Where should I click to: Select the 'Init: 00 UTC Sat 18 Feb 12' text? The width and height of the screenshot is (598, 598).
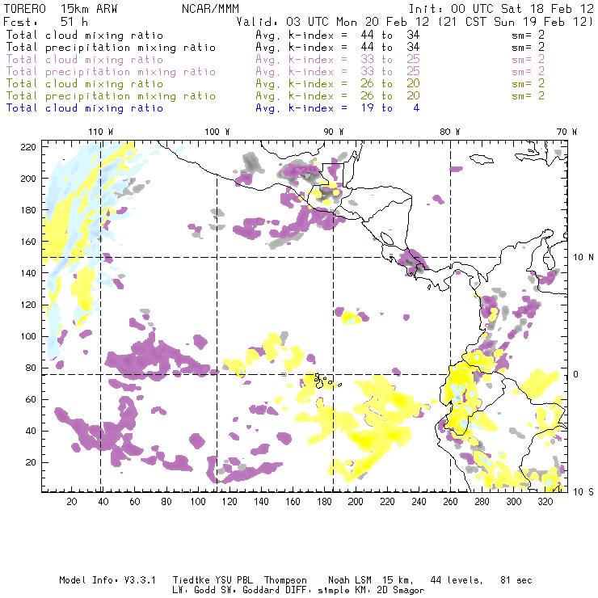pos(501,9)
